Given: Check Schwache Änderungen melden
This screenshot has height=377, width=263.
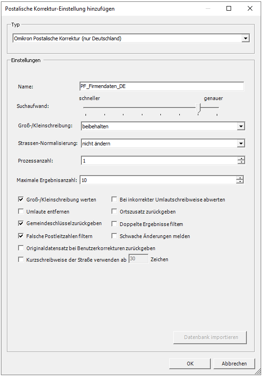Looking at the screenshot, I should click(x=114, y=236).
